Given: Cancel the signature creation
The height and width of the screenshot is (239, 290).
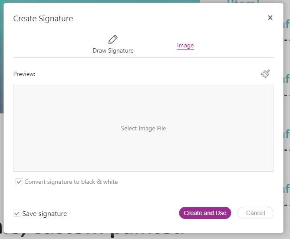Looking at the screenshot, I should tap(255, 213).
